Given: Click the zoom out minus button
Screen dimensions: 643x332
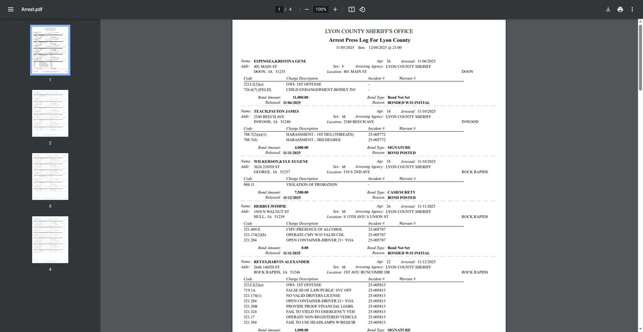Looking at the screenshot, I should (306, 10).
